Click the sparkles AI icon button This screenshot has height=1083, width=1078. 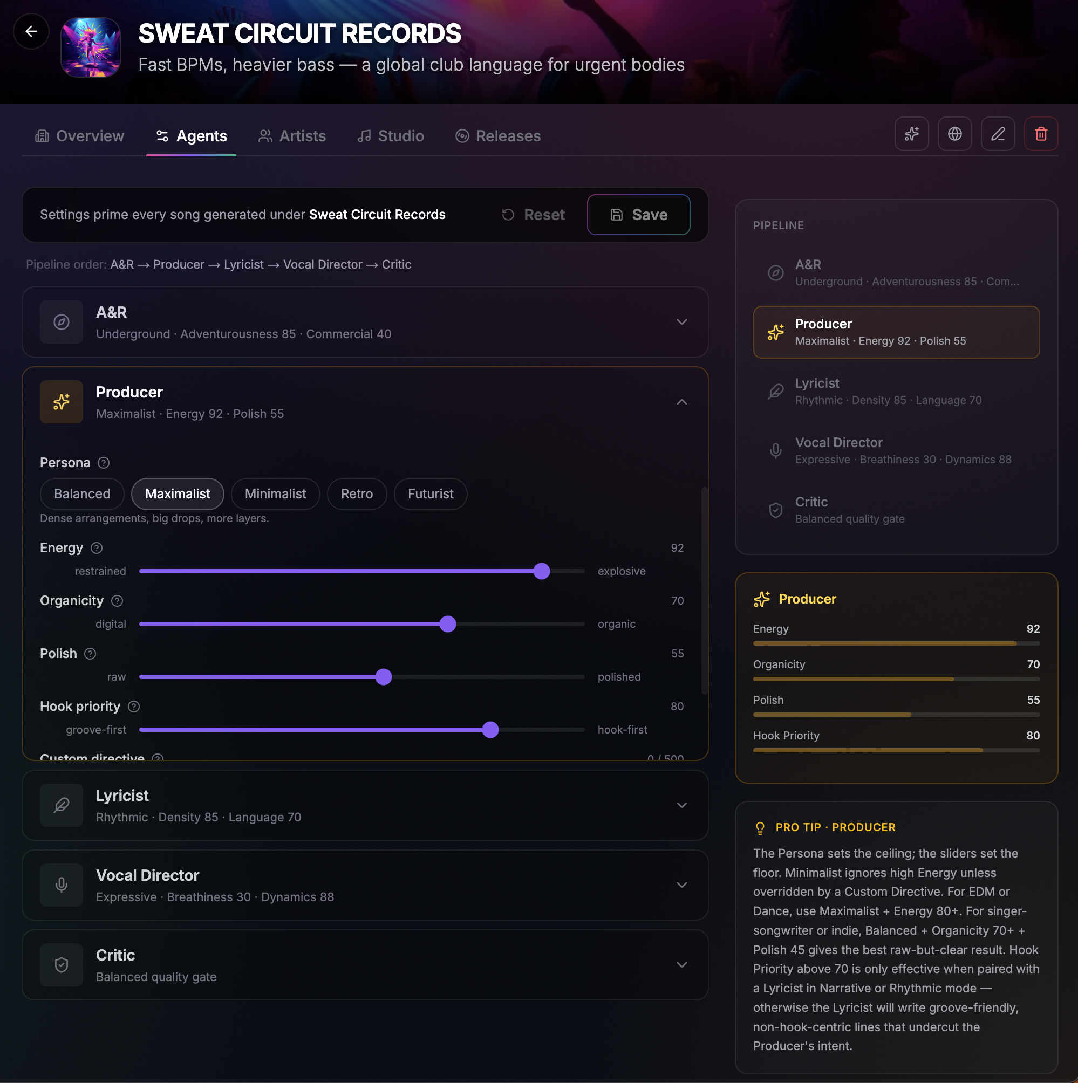(x=911, y=134)
